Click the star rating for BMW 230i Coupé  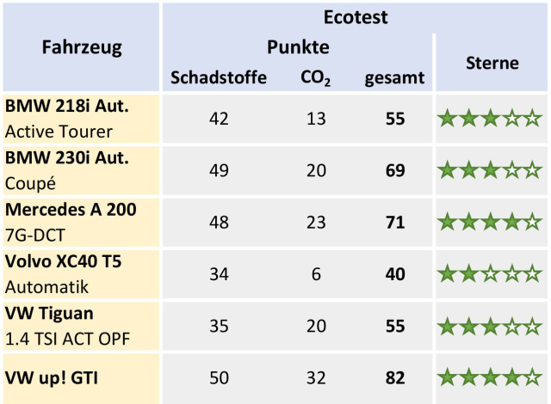[490, 170]
